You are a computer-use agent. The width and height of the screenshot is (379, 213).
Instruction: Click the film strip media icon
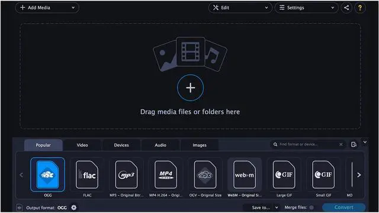pyautogui.click(x=191, y=51)
